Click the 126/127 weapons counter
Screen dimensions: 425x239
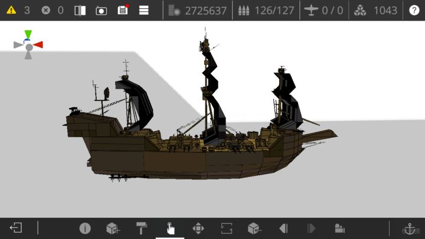coord(266,10)
